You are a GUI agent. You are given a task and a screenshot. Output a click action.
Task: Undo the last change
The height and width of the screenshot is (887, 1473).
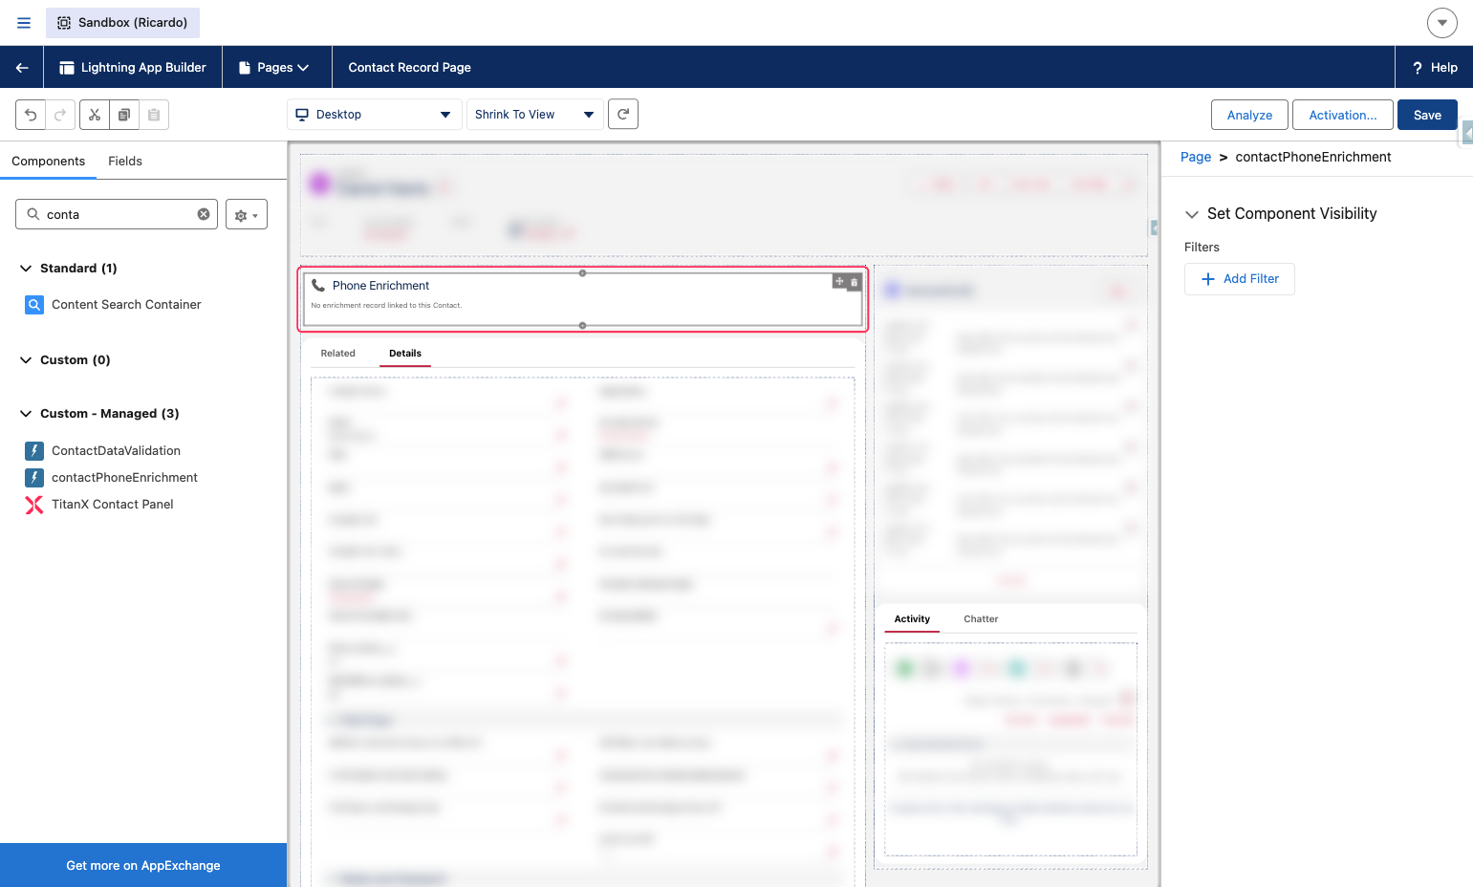31,115
